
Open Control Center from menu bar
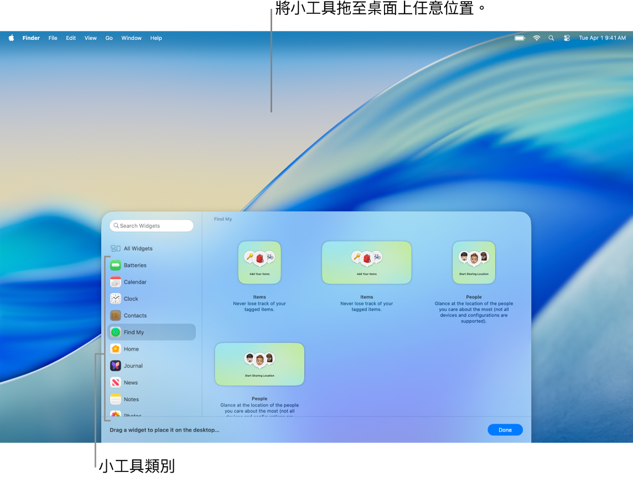567,38
